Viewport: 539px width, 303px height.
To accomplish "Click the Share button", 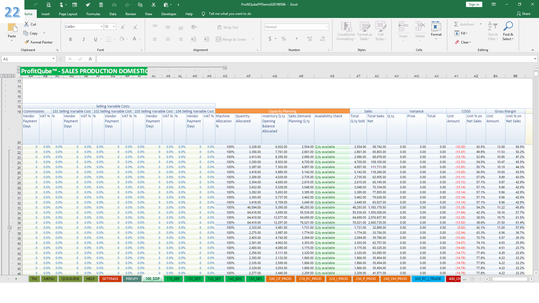I will click(524, 14).
